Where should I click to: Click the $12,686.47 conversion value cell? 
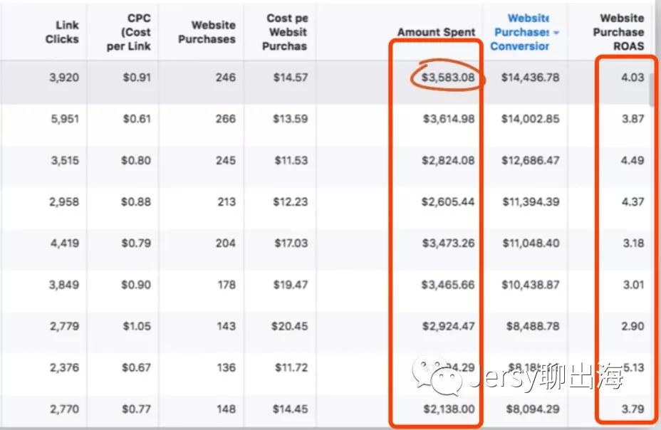point(530,160)
